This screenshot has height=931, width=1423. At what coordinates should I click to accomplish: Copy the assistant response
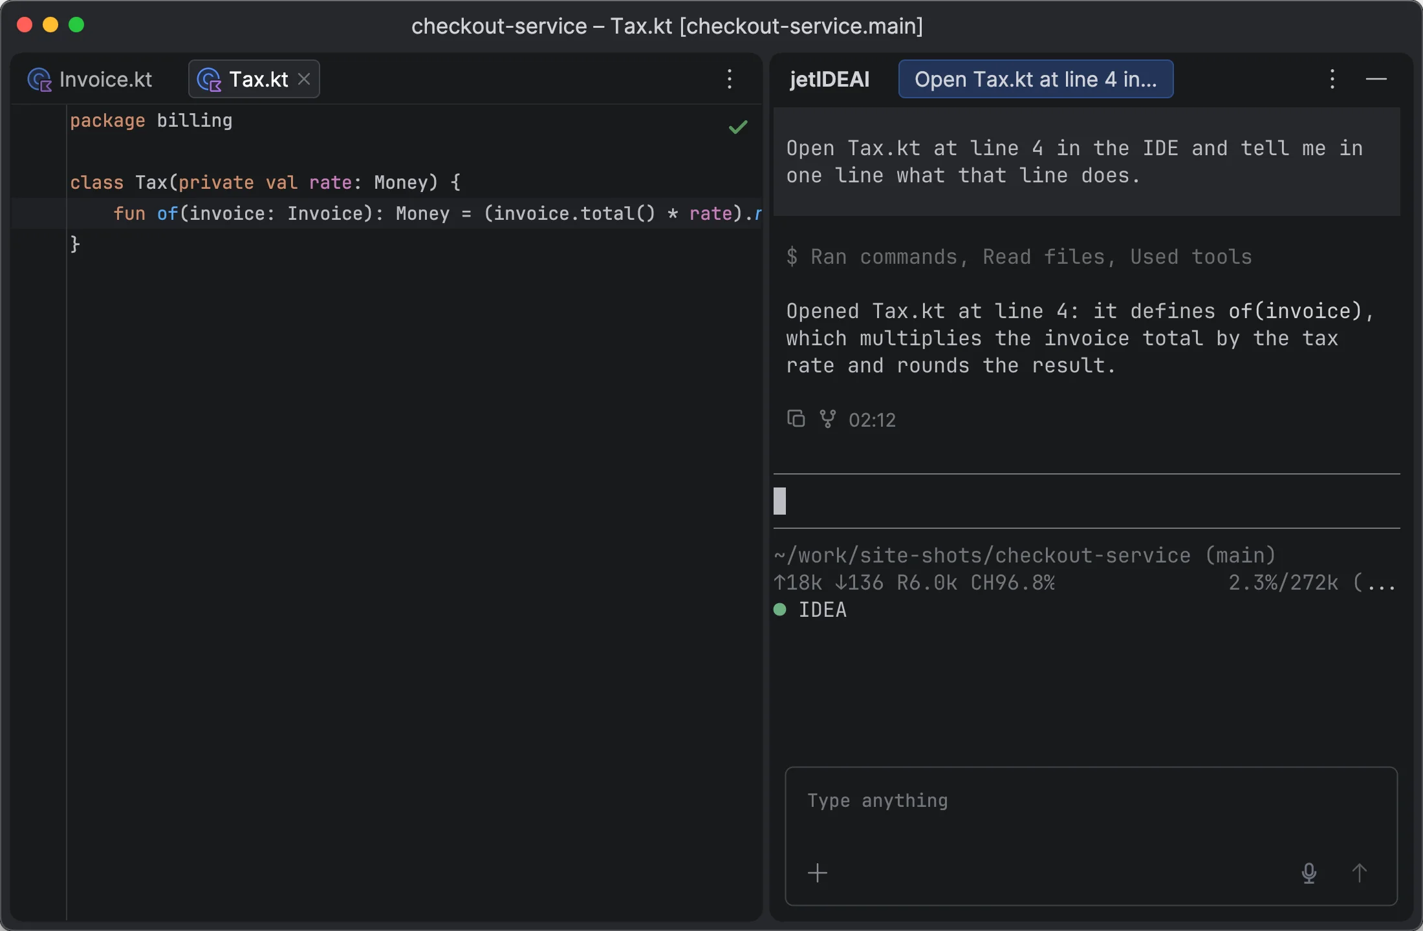tap(796, 419)
